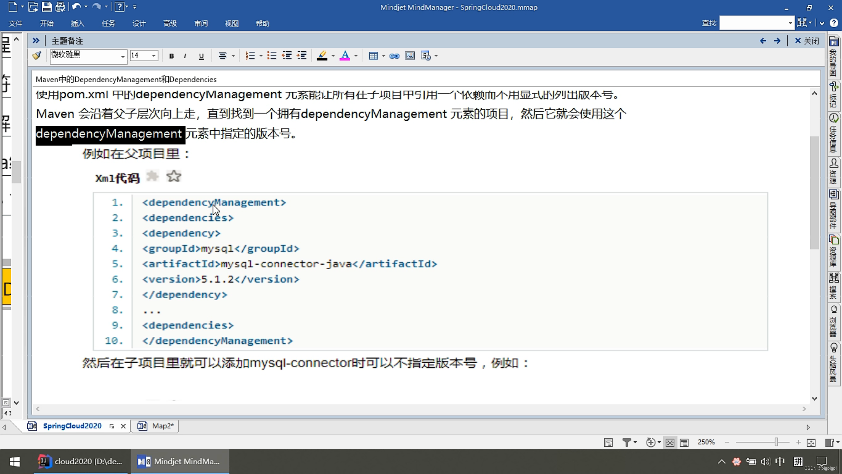
Task: Click the notes options icon in toolbar
Action: (426, 56)
